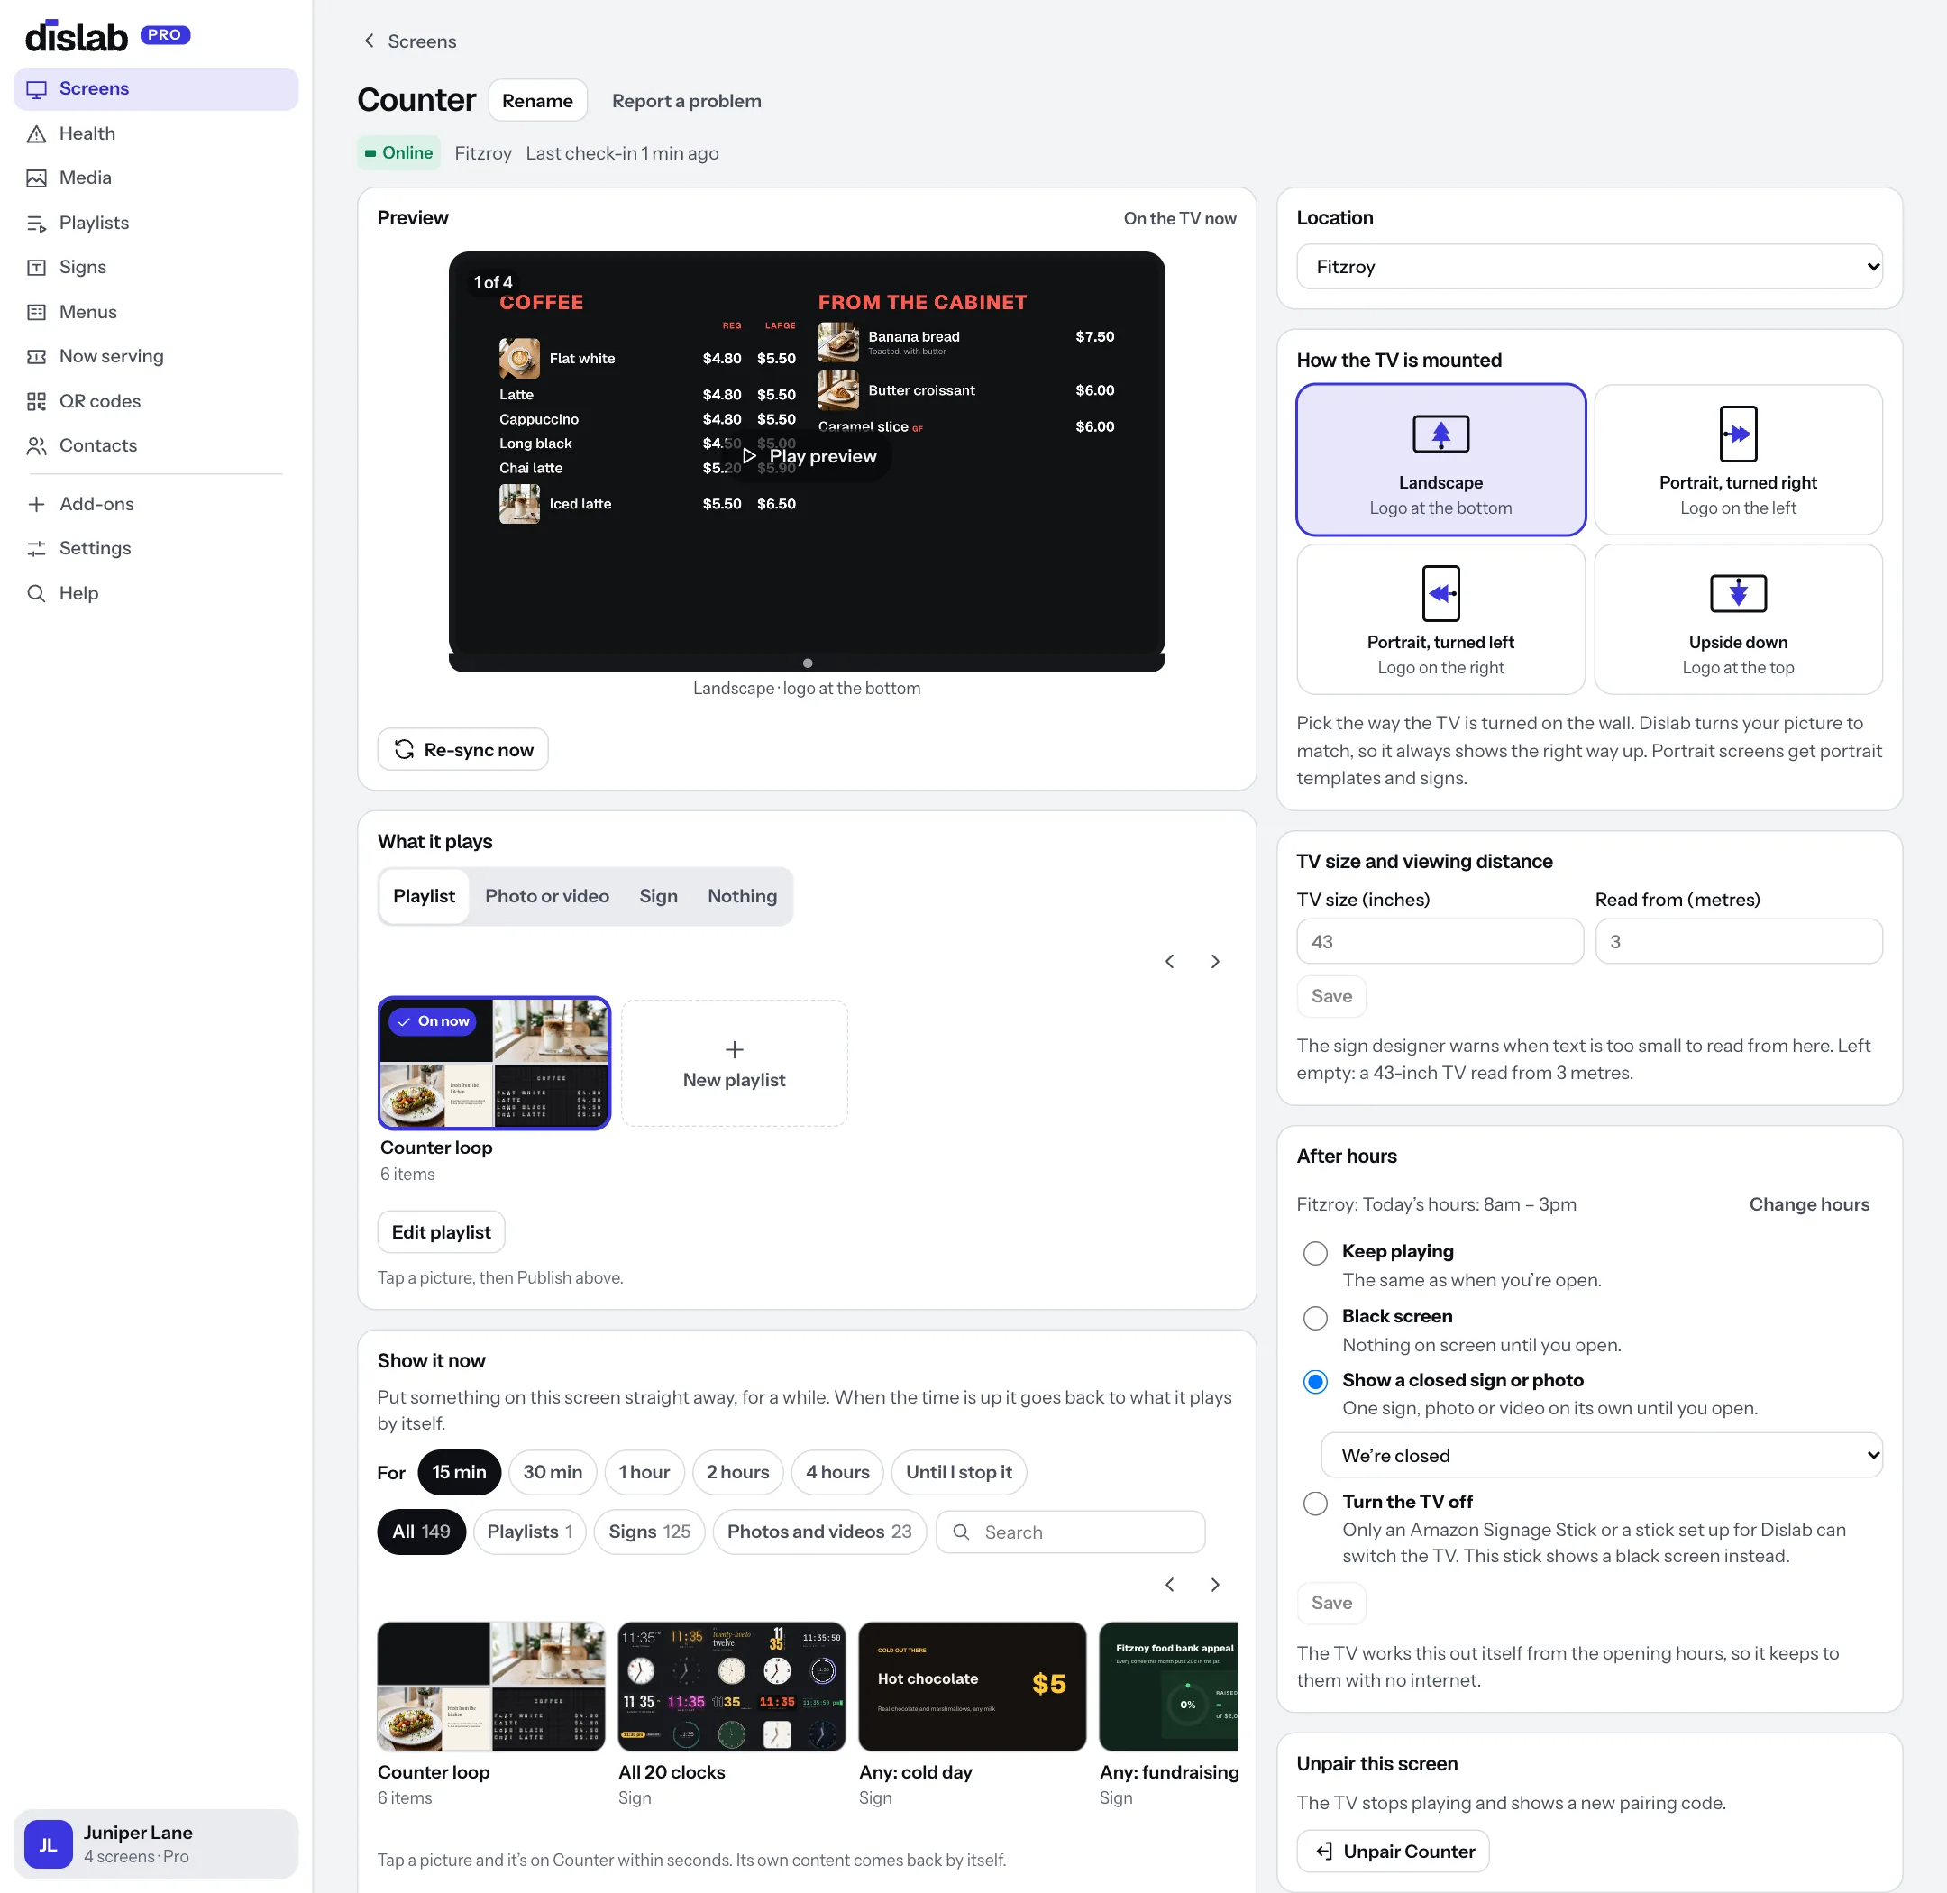Image resolution: width=1947 pixels, height=1893 pixels.
Task: Open Screens in the sidebar
Action: [x=156, y=88]
